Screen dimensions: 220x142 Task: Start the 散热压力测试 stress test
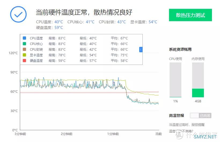tap(190, 15)
